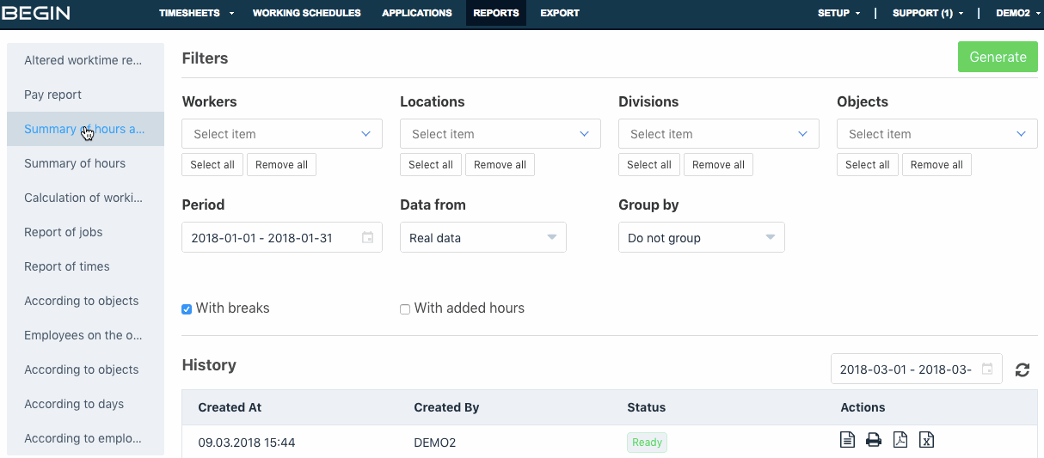View the report document for the history entry

(x=847, y=440)
